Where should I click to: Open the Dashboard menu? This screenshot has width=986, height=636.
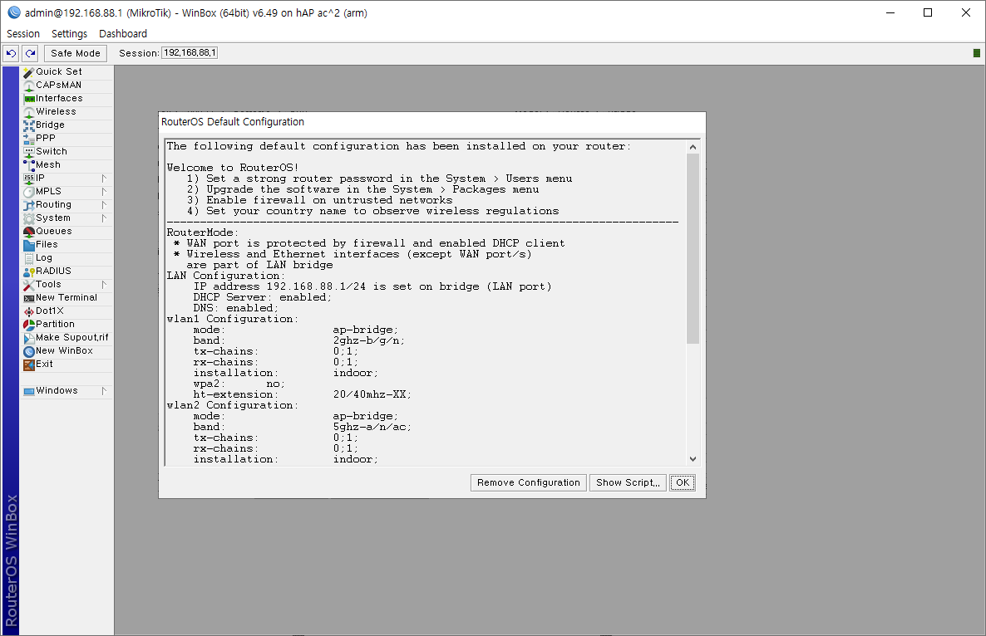[123, 34]
